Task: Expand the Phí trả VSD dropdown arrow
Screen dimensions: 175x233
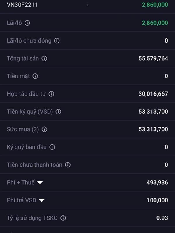Action: click(42, 200)
